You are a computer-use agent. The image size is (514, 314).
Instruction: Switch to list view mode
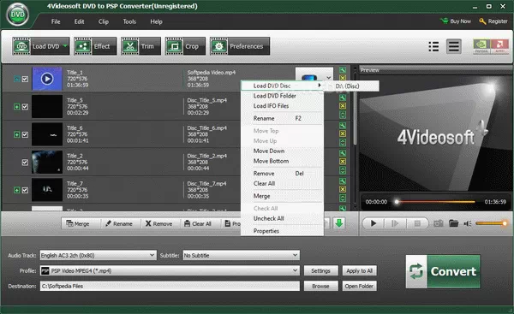(433, 46)
